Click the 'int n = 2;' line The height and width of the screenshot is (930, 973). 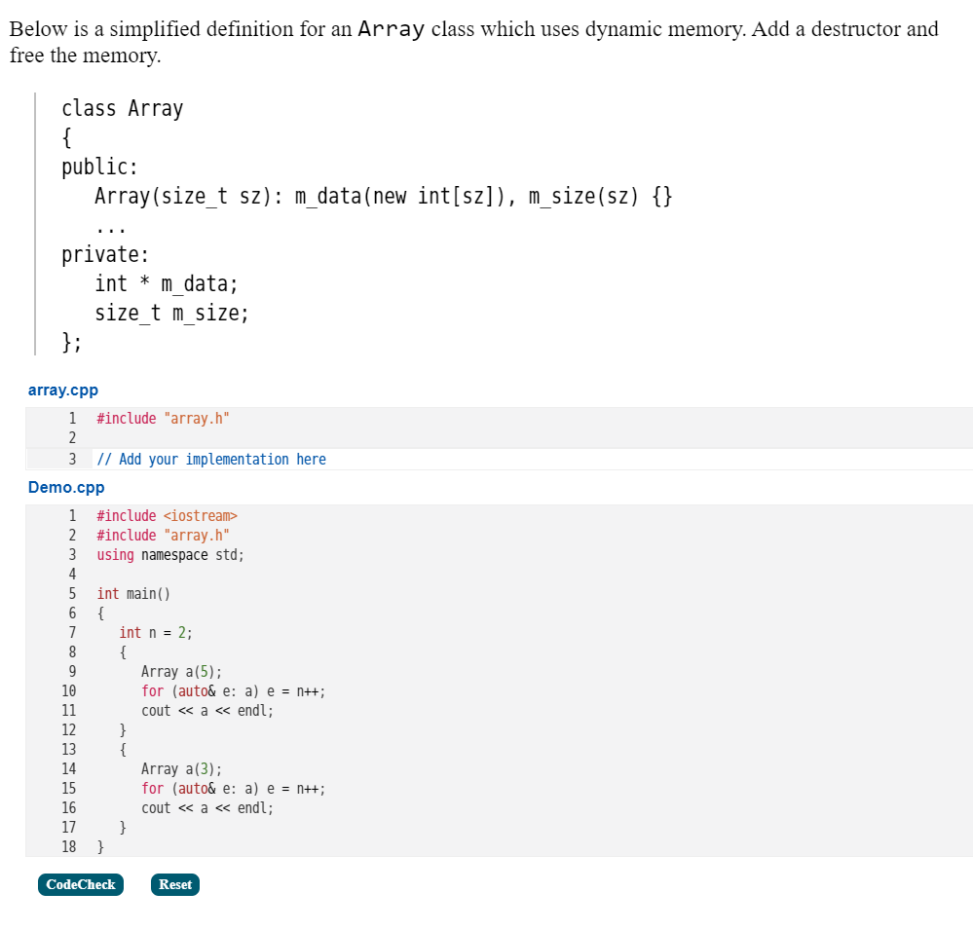156,633
